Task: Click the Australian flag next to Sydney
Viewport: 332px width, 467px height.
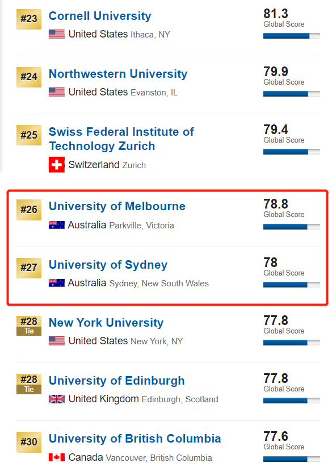Action: [57, 282]
